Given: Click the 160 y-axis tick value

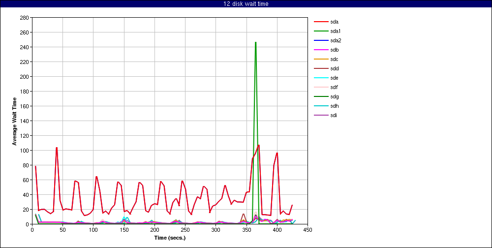Looking at the screenshot, I should [x=25, y=106].
